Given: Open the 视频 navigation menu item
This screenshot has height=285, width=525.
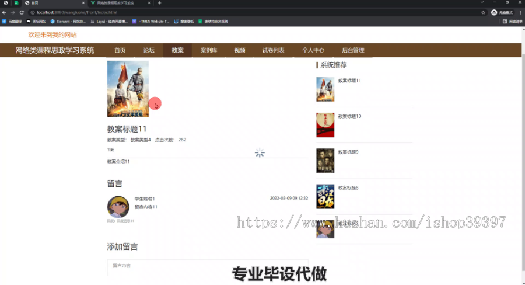Looking at the screenshot, I should (240, 50).
